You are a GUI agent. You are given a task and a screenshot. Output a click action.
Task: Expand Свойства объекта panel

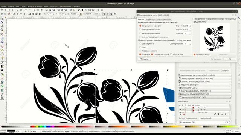[x=205, y=94]
